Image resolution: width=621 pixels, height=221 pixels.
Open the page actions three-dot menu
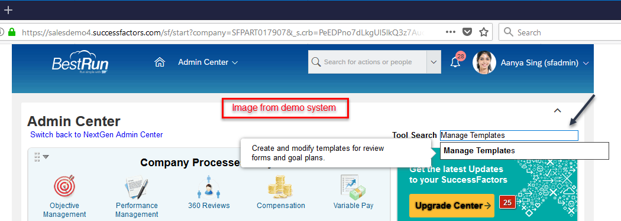pos(451,32)
